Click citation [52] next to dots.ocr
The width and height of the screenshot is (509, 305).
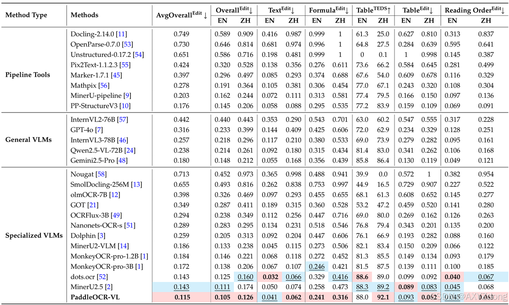[102, 277]
